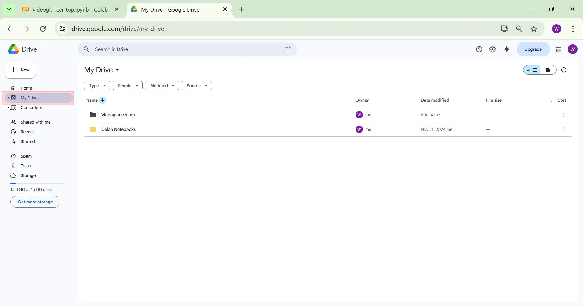
Task: Open the Google Drive logo home link
Action: 22,49
